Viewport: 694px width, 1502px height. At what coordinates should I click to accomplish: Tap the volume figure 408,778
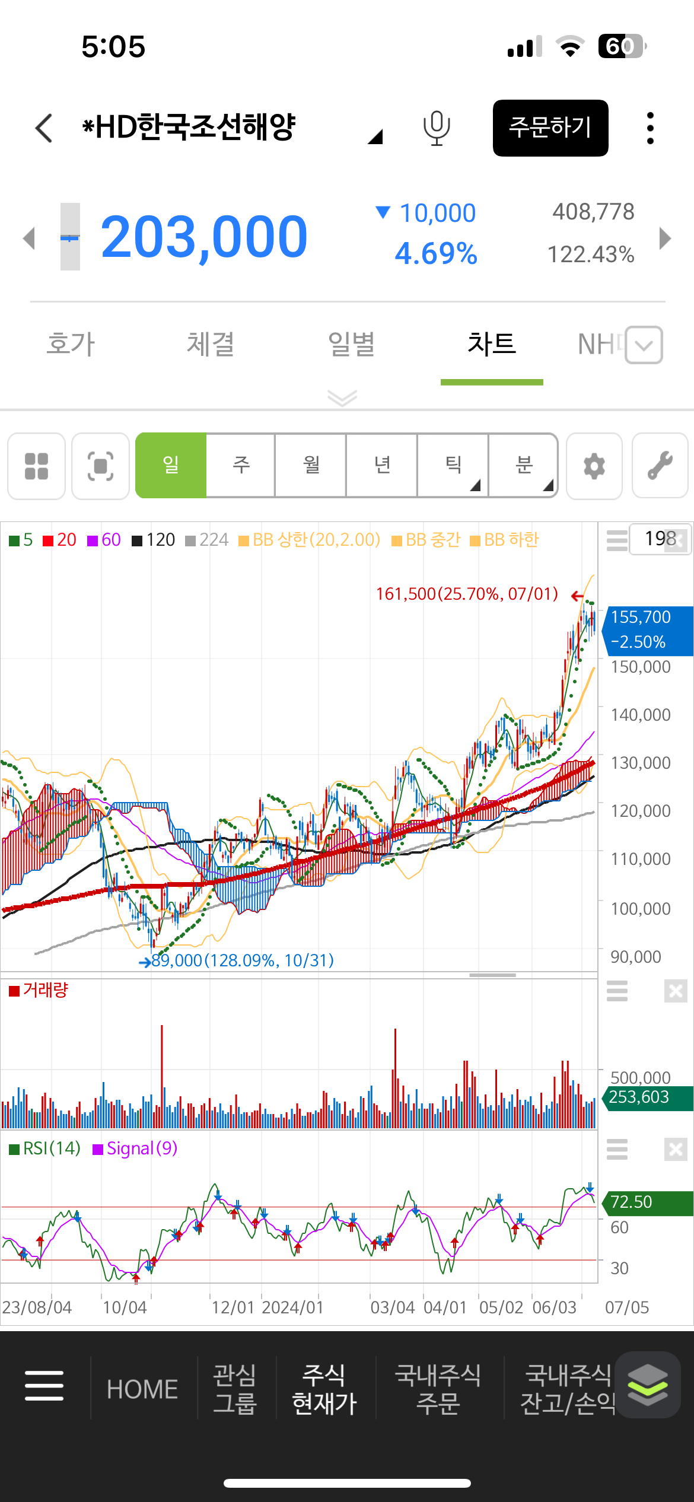coord(593,212)
